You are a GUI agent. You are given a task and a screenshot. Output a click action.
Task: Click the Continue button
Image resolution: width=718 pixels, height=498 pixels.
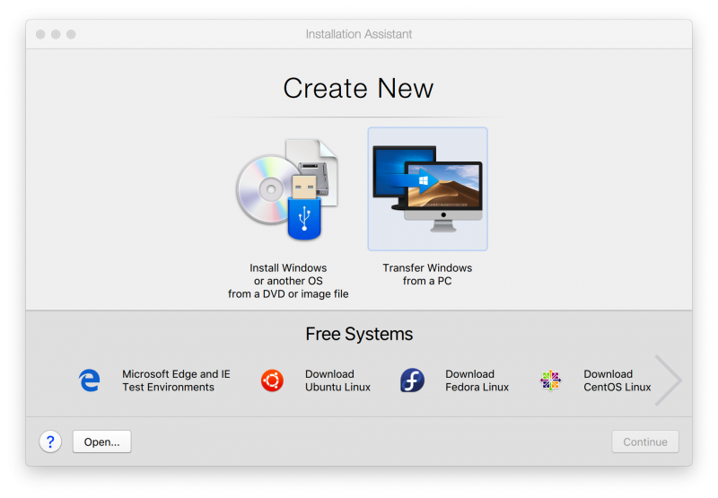tap(645, 441)
